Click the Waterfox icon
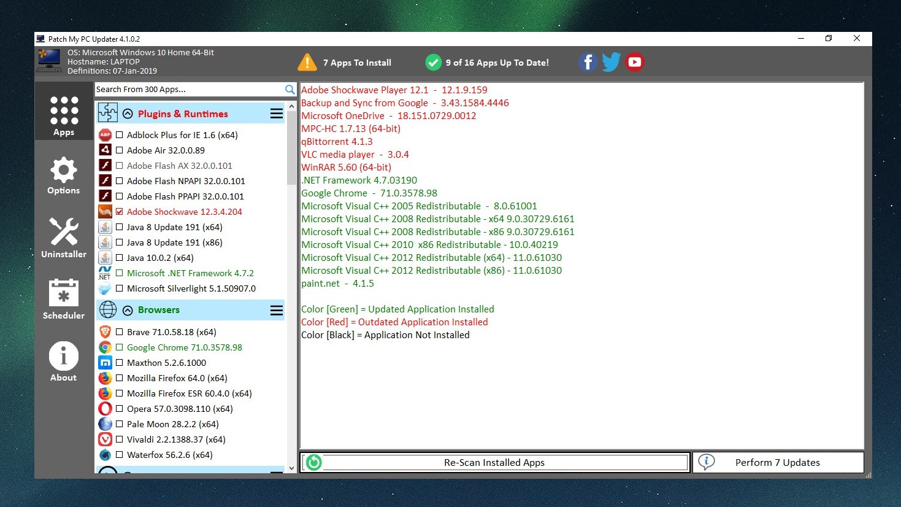 click(x=105, y=455)
